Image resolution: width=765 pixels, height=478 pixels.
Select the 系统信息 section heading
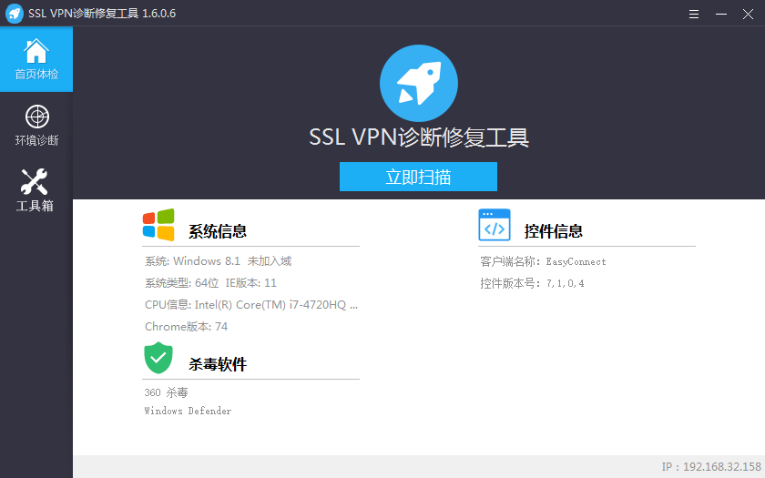218,231
